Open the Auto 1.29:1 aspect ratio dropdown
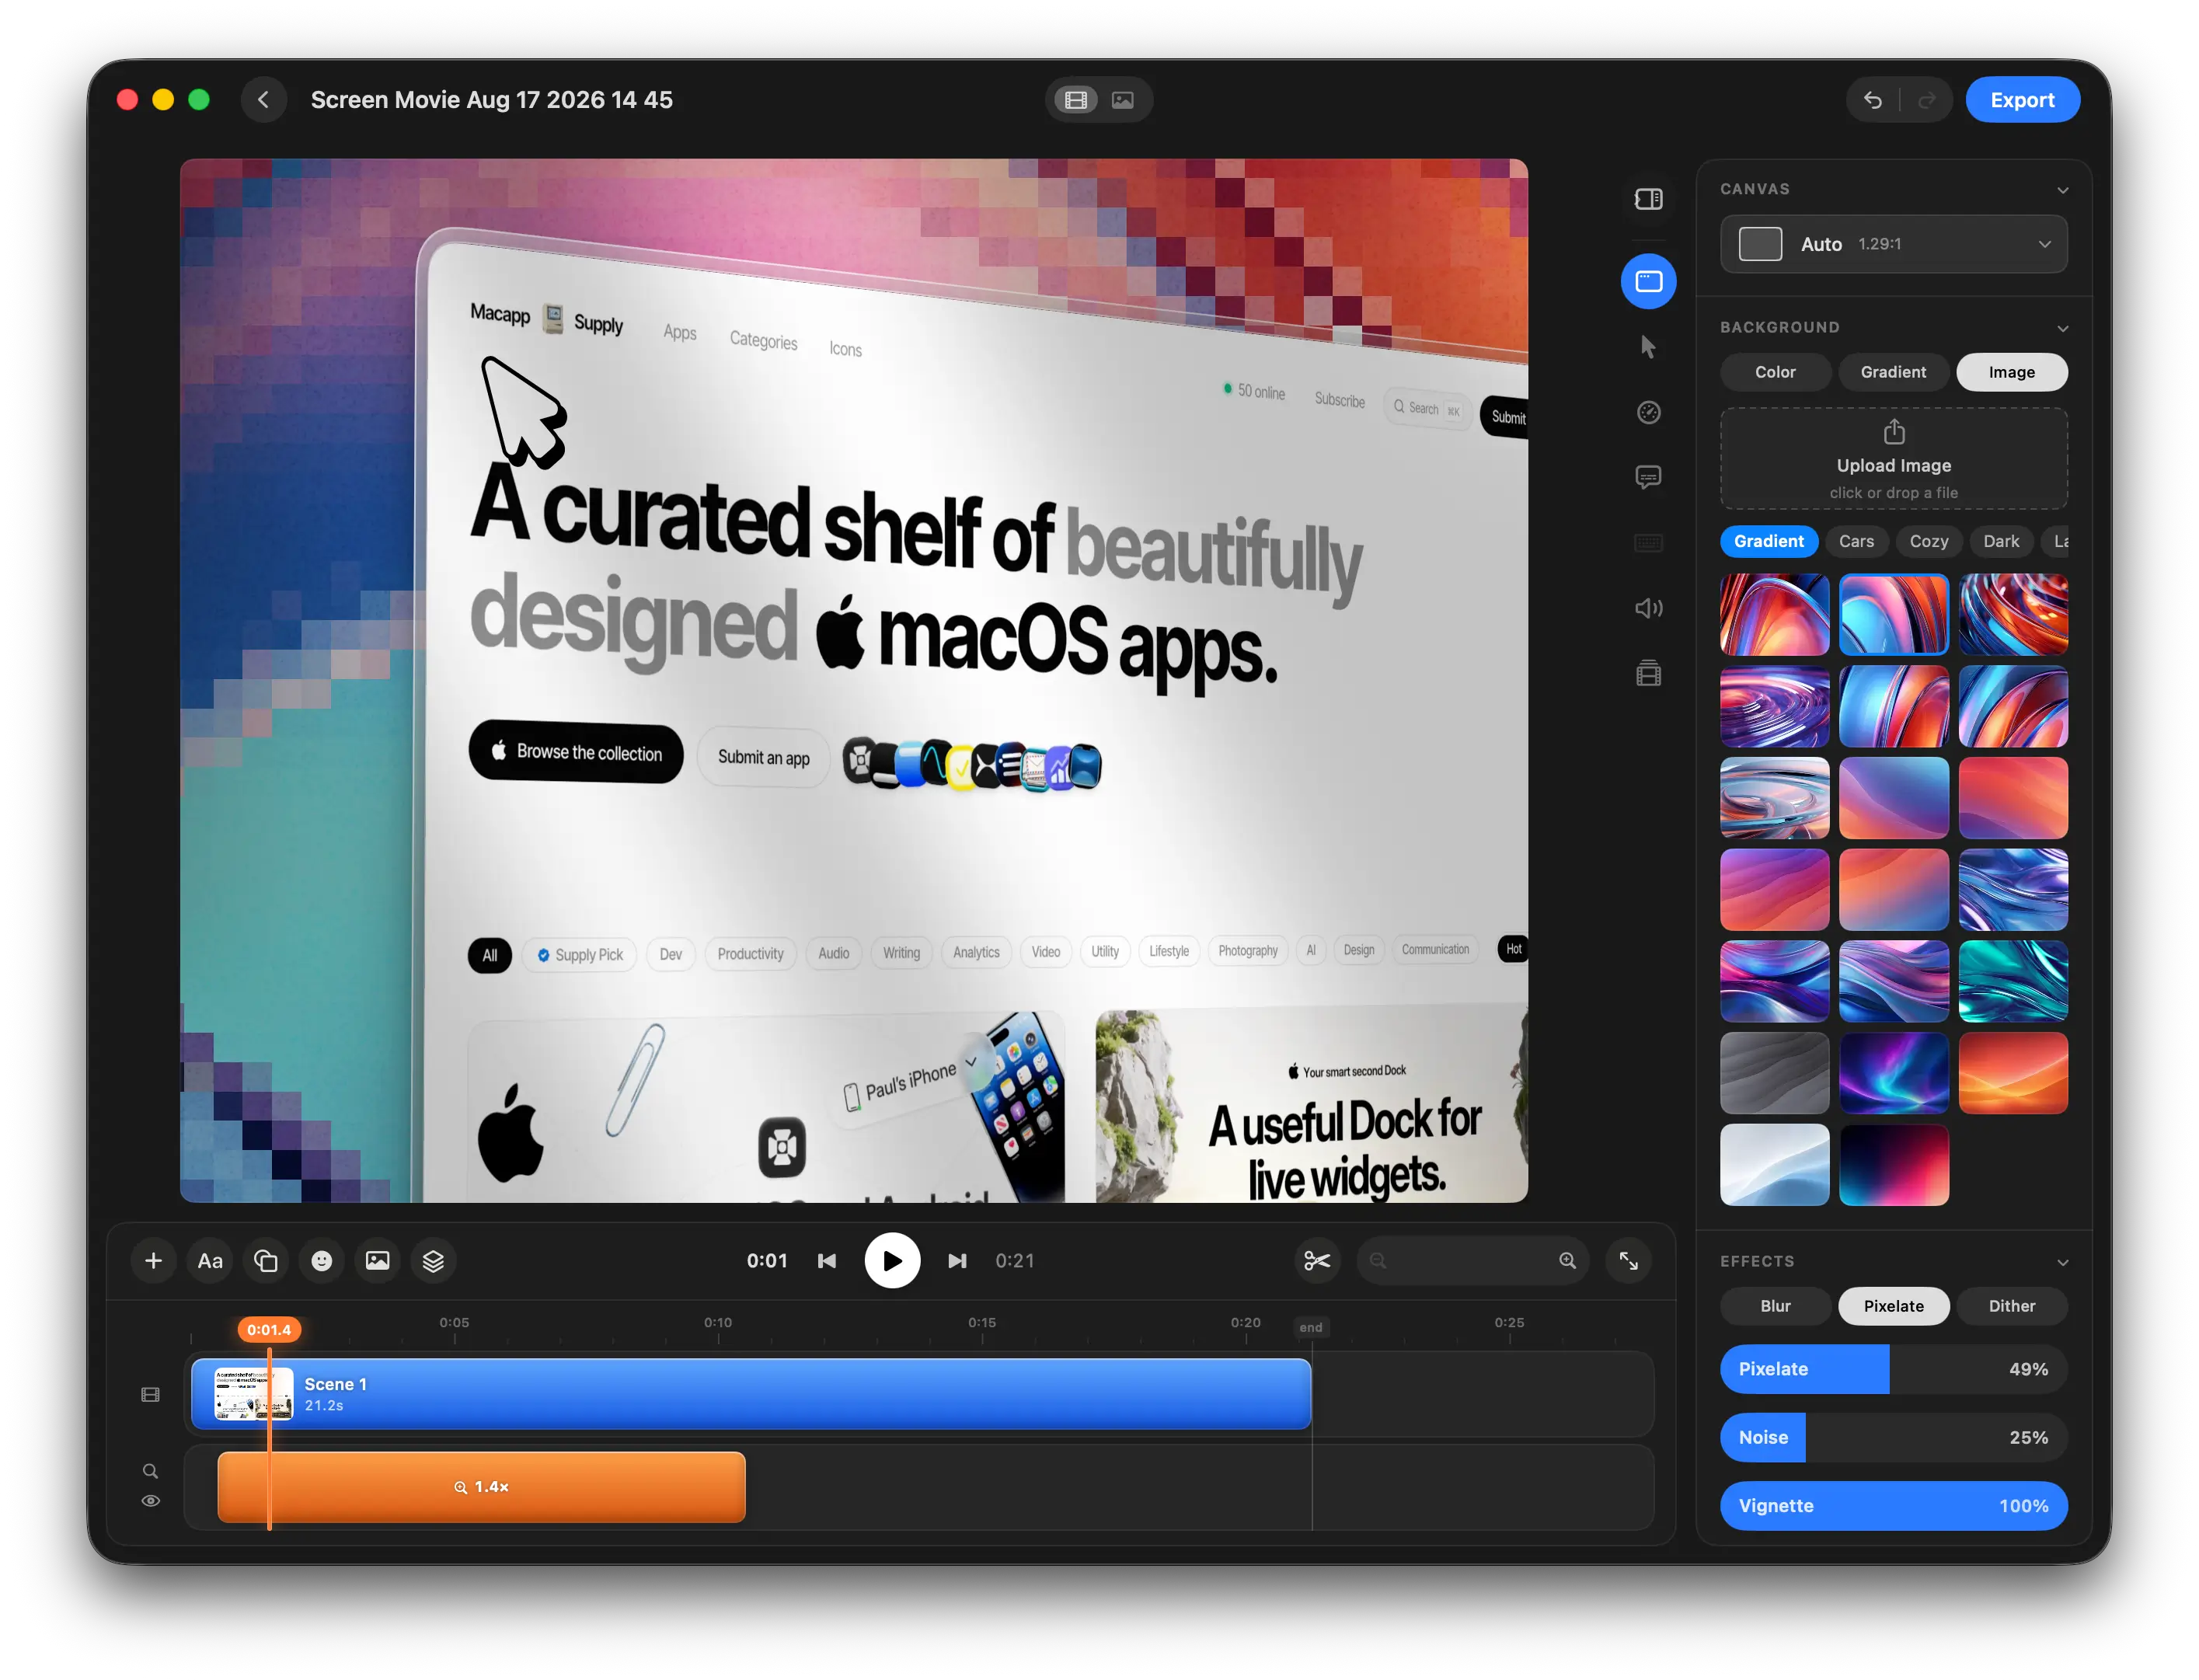This screenshot has width=2199, height=1680. coord(1894,244)
